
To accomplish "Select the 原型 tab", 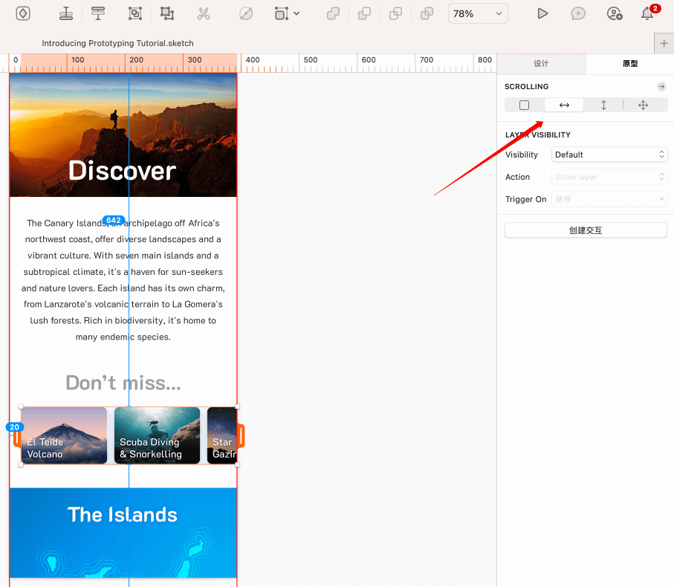I will click(x=629, y=64).
